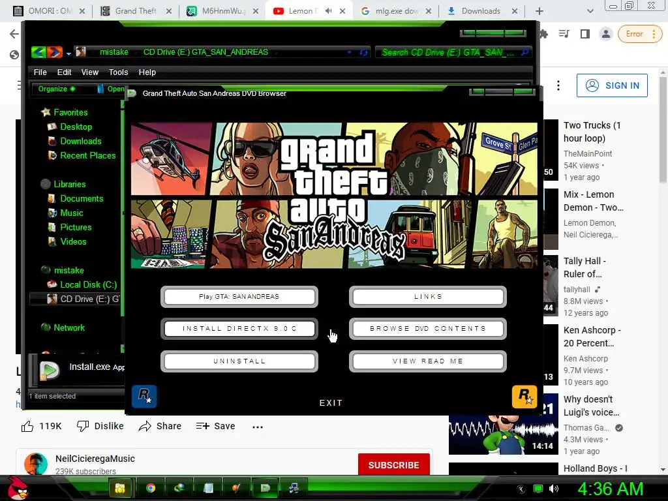Open the recent locations dropdown arrow
The width and height of the screenshot is (668, 501).
pos(68,53)
